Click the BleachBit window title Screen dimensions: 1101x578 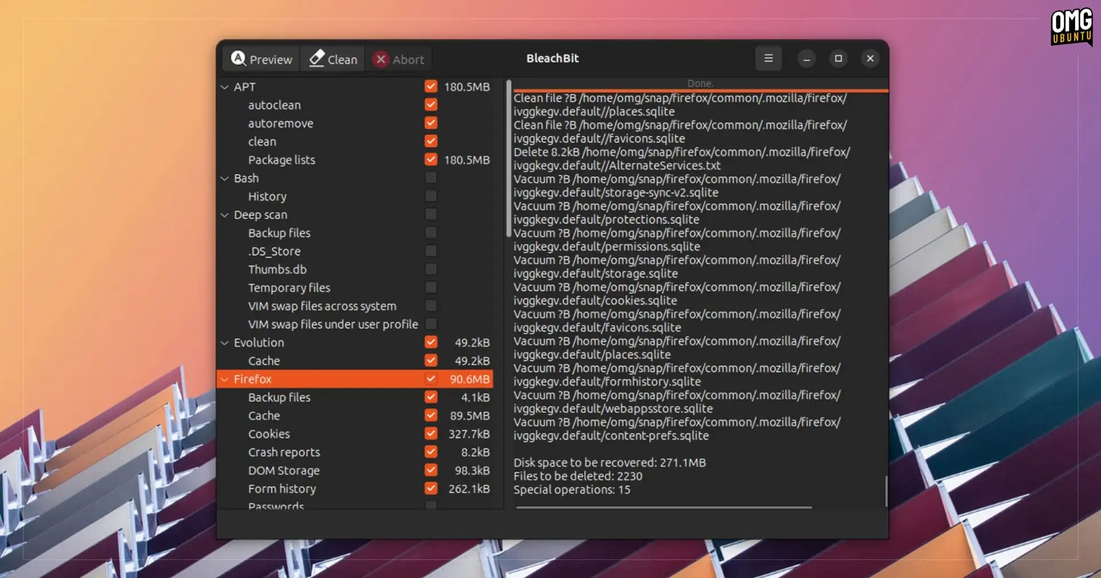point(552,58)
